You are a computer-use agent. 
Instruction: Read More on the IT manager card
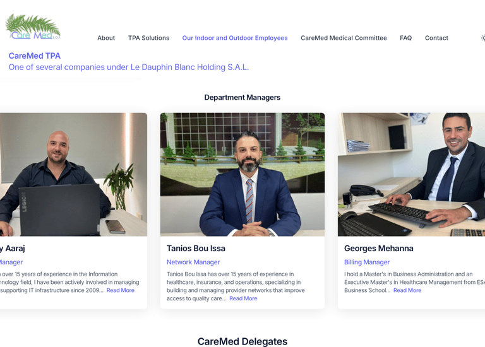pos(121,290)
